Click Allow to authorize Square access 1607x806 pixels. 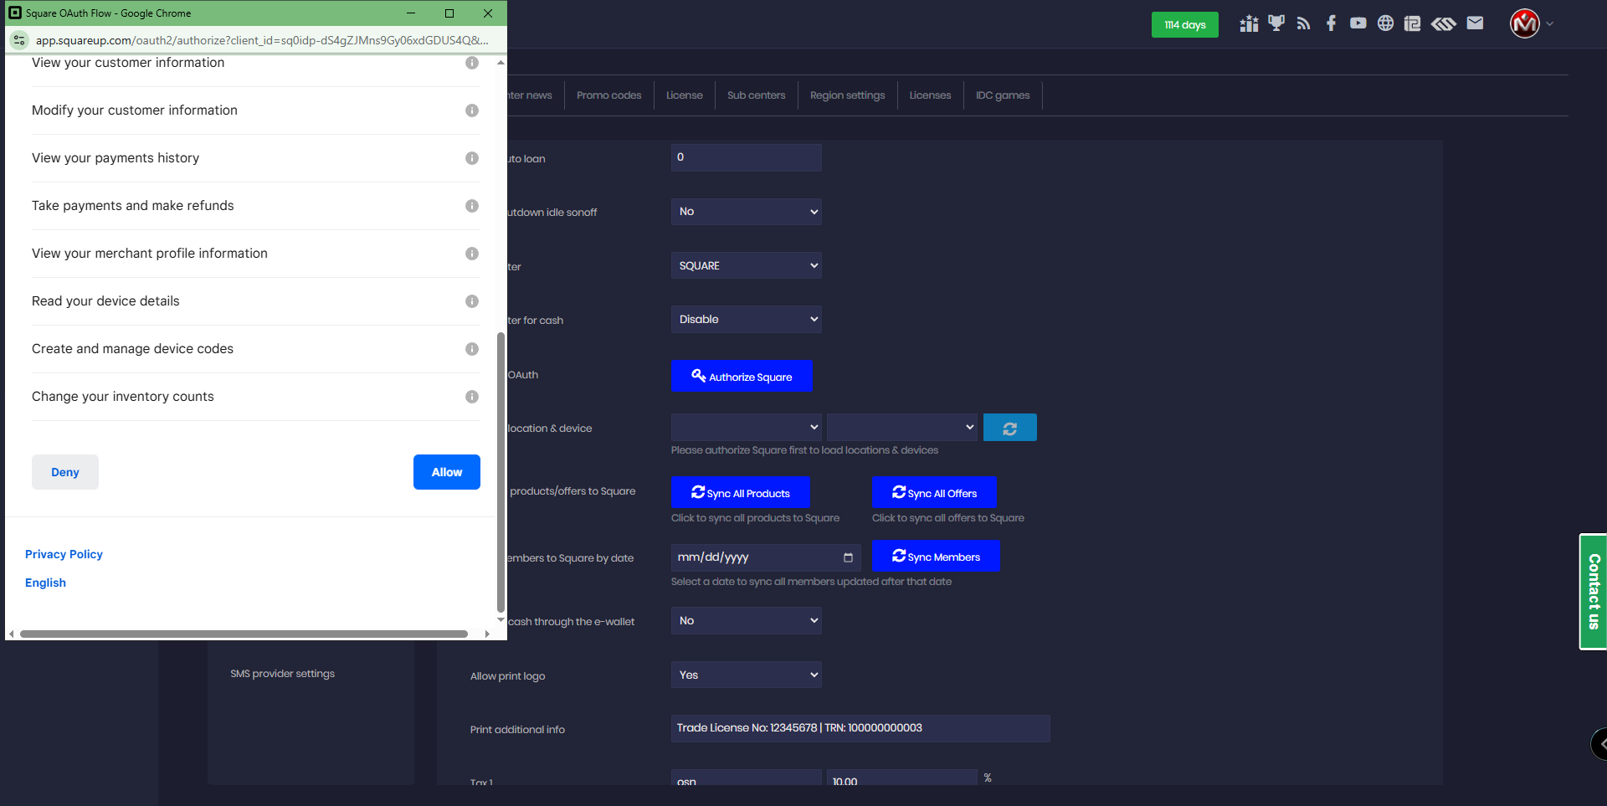pyautogui.click(x=446, y=472)
